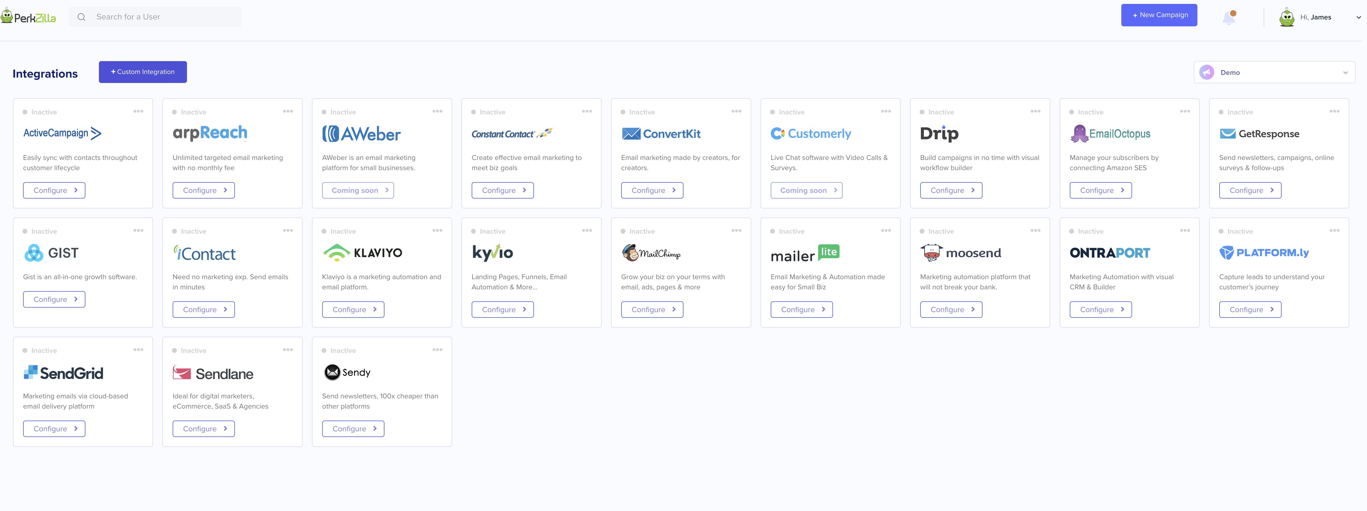Configure the Moosend integration
The height and width of the screenshot is (511, 1367).
tap(951, 309)
